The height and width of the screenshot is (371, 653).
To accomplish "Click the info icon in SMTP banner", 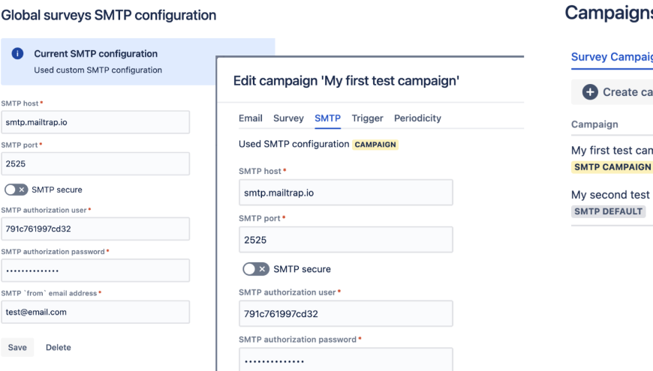I will (18, 54).
